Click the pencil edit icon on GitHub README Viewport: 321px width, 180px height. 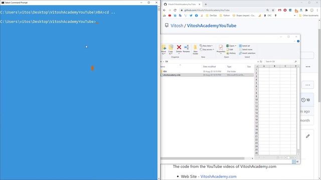click(307, 136)
